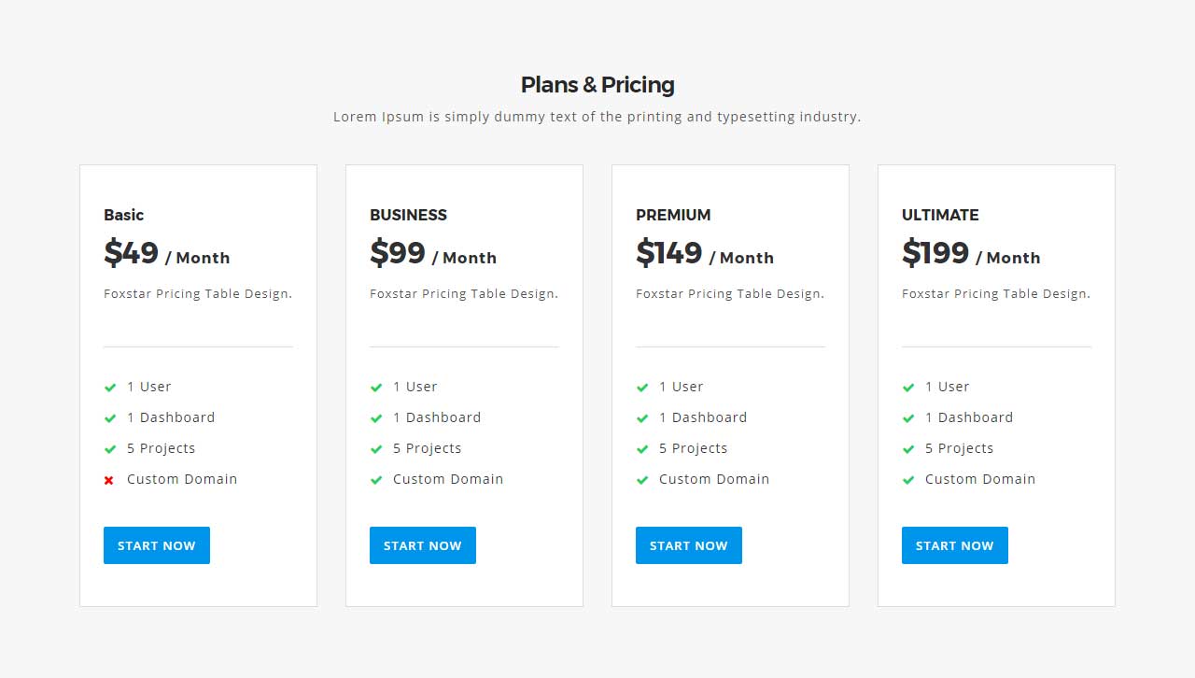1195x678 pixels.
Task: Click the red cross icon beside Custom Domain
Action: pyautogui.click(x=109, y=480)
